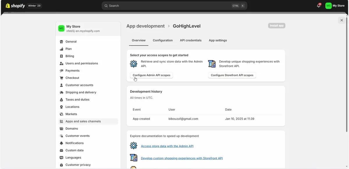
Task: Click the Locations pin icon
Action: pos(61,107)
